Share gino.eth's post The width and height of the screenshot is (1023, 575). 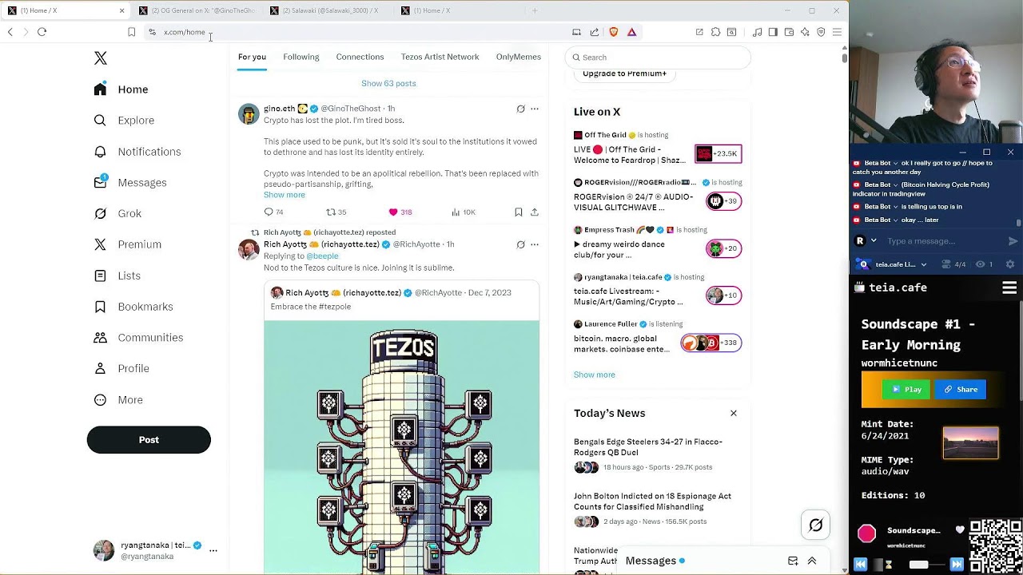coord(535,212)
